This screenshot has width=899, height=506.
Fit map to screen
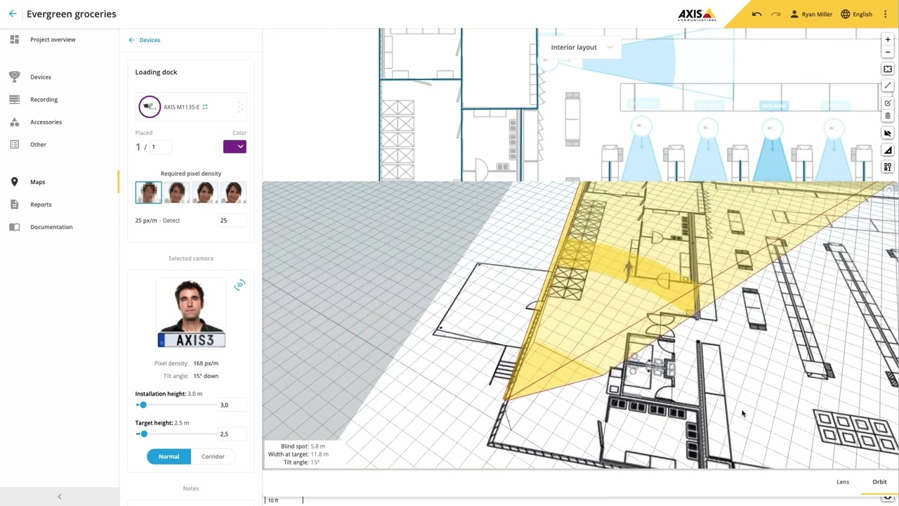click(888, 69)
